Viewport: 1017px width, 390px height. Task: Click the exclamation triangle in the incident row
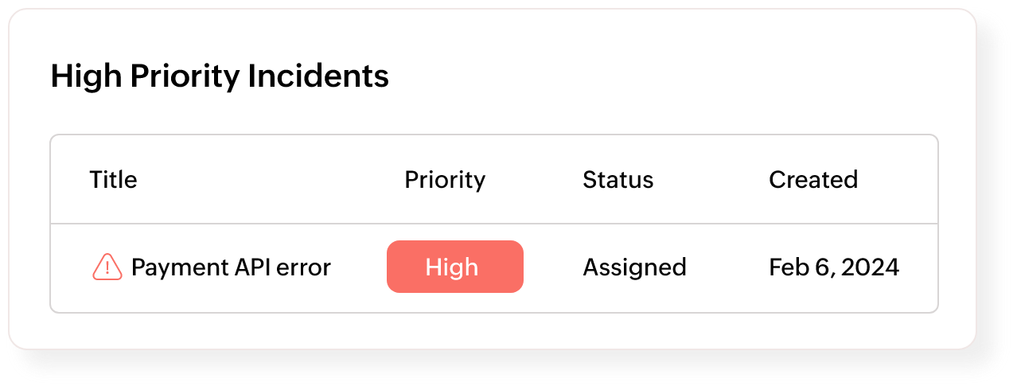[x=107, y=267]
